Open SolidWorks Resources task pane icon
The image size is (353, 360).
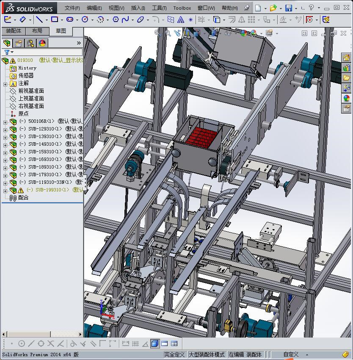coord(346,58)
